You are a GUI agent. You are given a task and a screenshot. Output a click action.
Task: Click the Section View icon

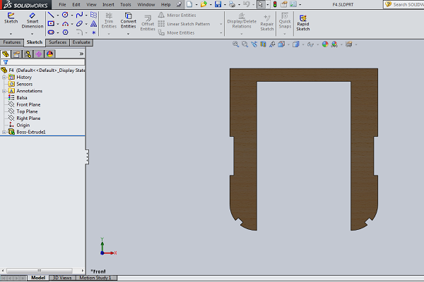click(263, 44)
